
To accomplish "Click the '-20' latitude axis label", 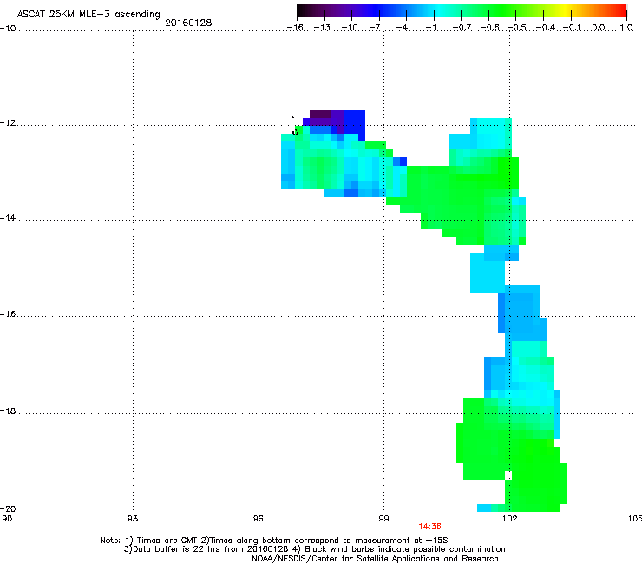I will click(x=8, y=508).
